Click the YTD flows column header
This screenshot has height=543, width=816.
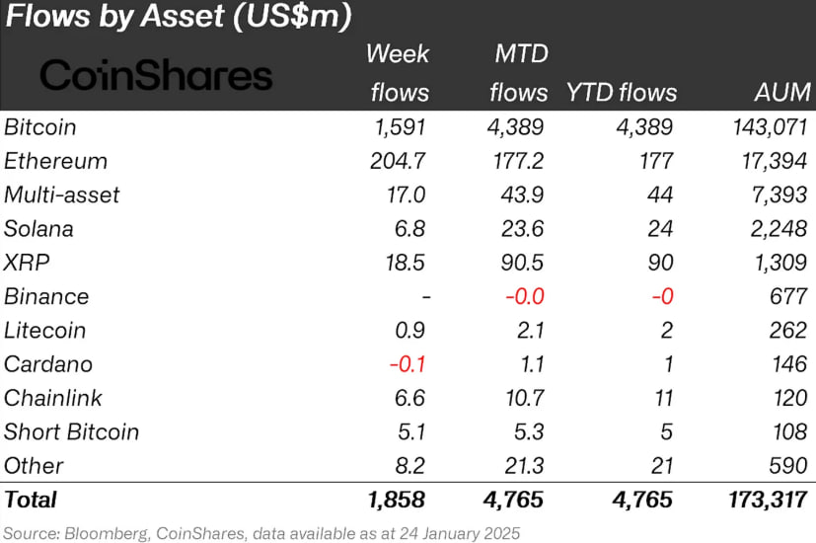[622, 93]
